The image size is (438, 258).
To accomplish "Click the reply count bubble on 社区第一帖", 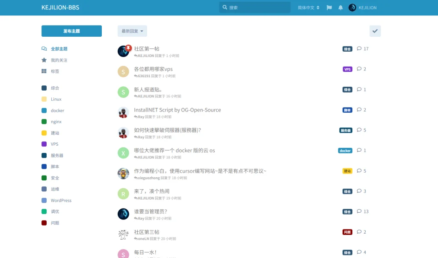I will point(361,49).
